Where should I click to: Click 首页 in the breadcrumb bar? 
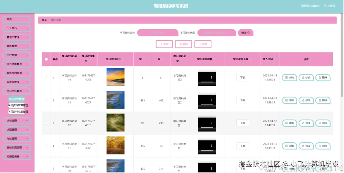[44, 20]
